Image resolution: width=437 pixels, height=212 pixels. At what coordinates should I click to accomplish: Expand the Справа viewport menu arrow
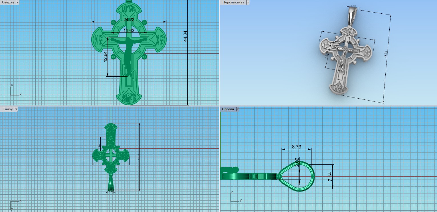237,109
